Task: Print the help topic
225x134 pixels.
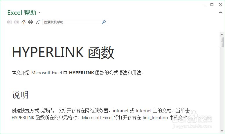Action: pos(30,22)
